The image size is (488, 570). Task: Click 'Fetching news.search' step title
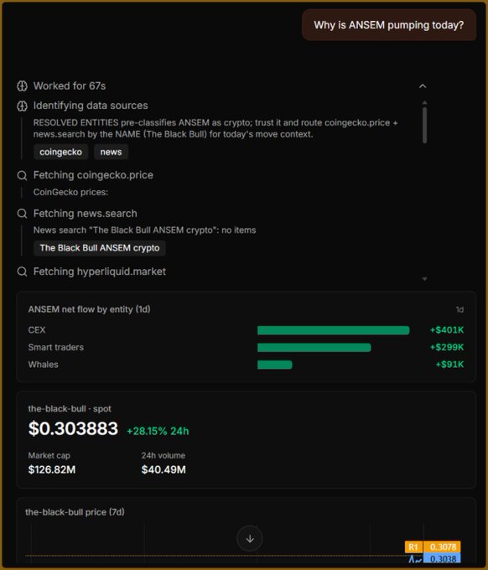[x=85, y=214]
